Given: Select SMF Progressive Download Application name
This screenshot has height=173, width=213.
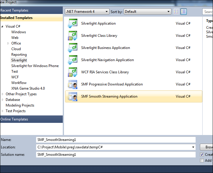Looking at the screenshot, I should [x=112, y=84].
